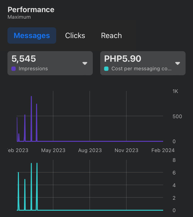The image size is (193, 217).
Task: Click the teal Cost per messaging swatch
Action: [x=106, y=69]
